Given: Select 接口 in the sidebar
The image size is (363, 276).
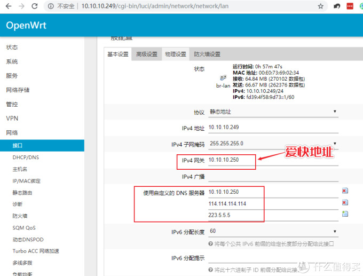Looking at the screenshot, I should tap(42, 145).
